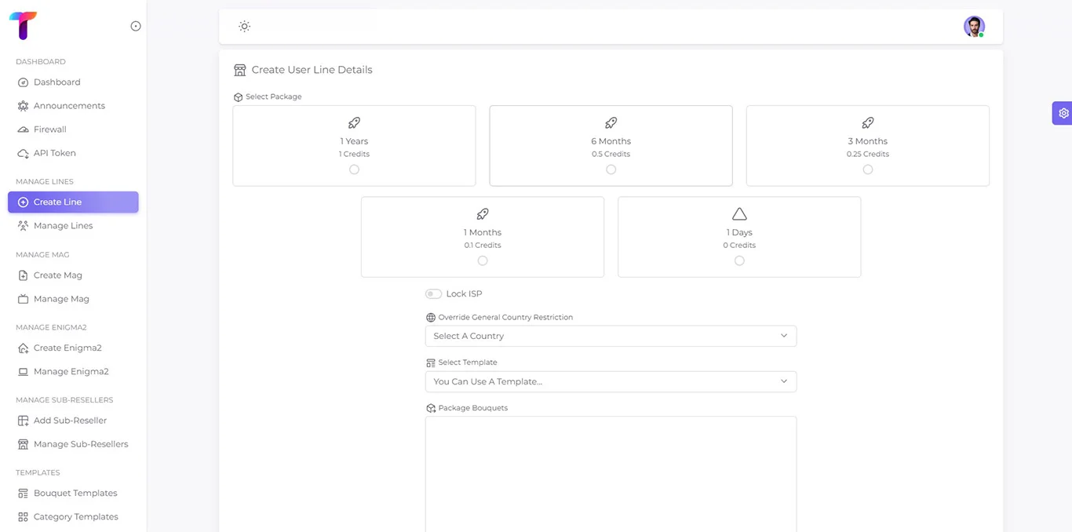Click the API Token icon

pos(23,154)
